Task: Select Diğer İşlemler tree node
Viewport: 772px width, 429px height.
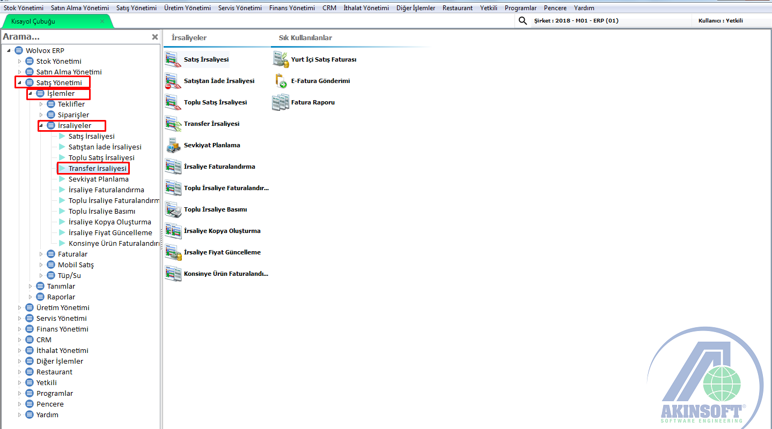Action: [x=60, y=361]
